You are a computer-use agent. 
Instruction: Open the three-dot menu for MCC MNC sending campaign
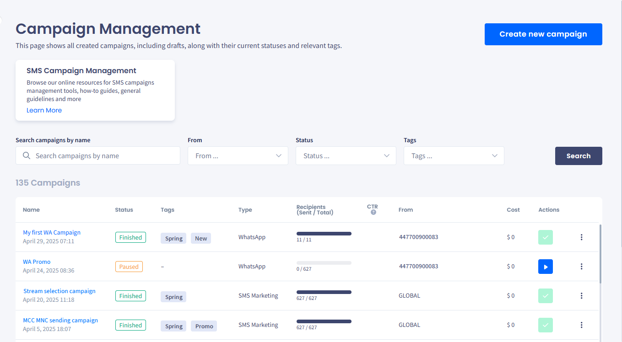[x=581, y=325]
